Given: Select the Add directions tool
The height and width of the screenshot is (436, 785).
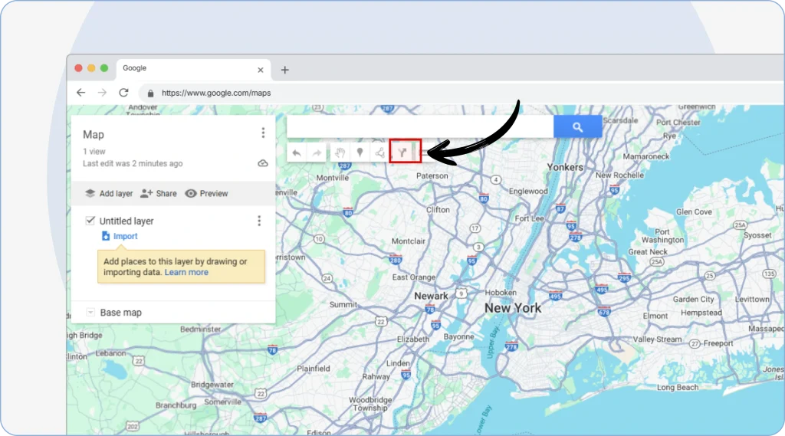Looking at the screenshot, I should coord(402,152).
